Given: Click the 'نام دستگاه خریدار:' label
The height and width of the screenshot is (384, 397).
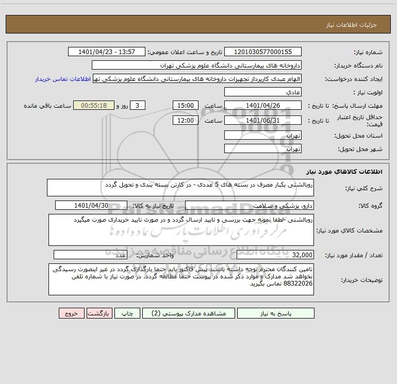Looking at the screenshot, I should (x=358, y=66).
